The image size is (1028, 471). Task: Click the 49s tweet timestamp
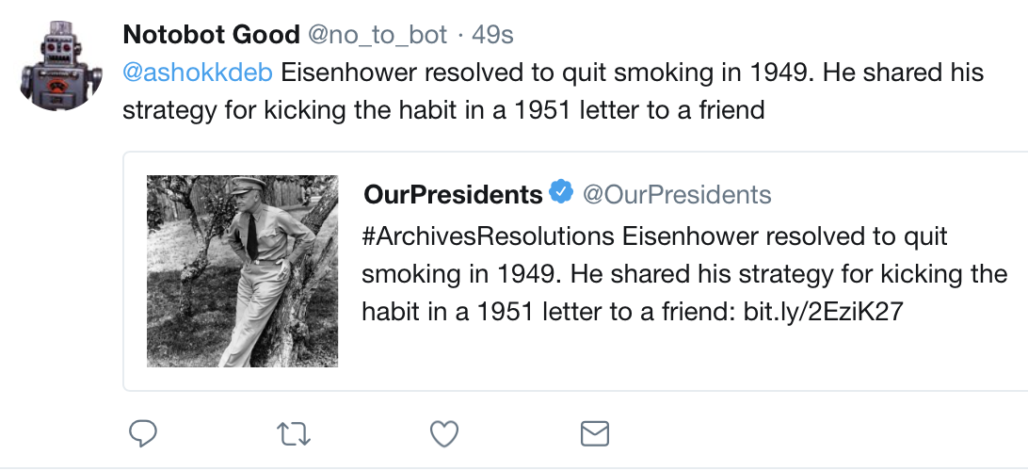(x=491, y=35)
